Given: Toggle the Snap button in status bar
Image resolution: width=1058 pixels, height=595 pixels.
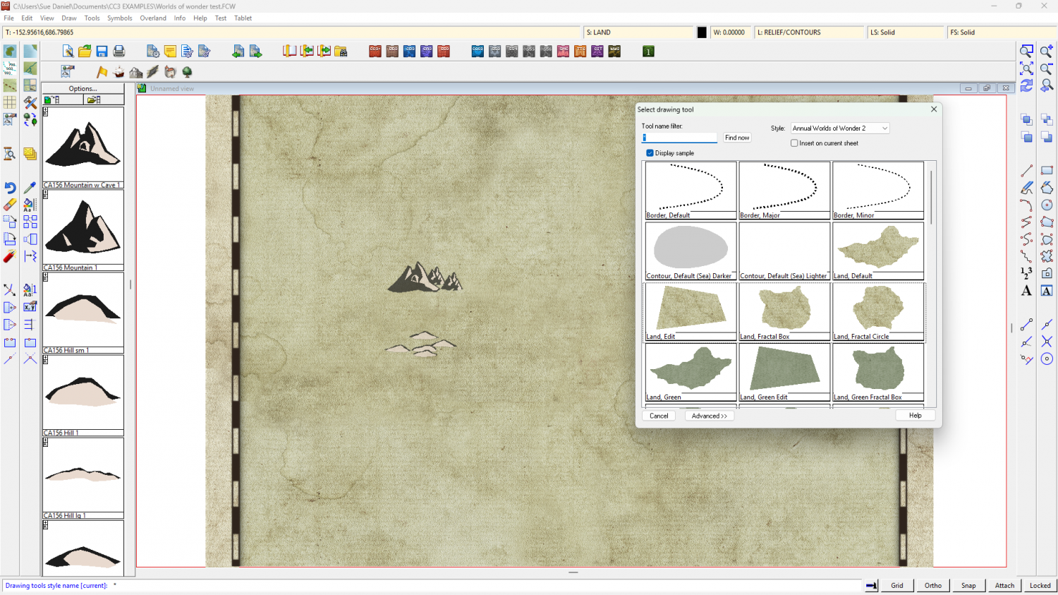Looking at the screenshot, I should pyautogui.click(x=968, y=585).
